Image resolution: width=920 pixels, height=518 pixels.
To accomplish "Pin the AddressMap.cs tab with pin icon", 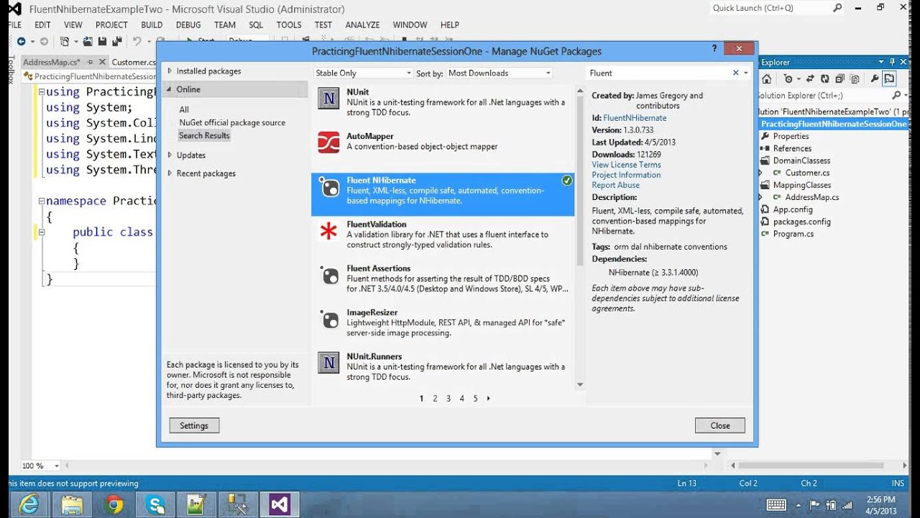I will tap(91, 63).
